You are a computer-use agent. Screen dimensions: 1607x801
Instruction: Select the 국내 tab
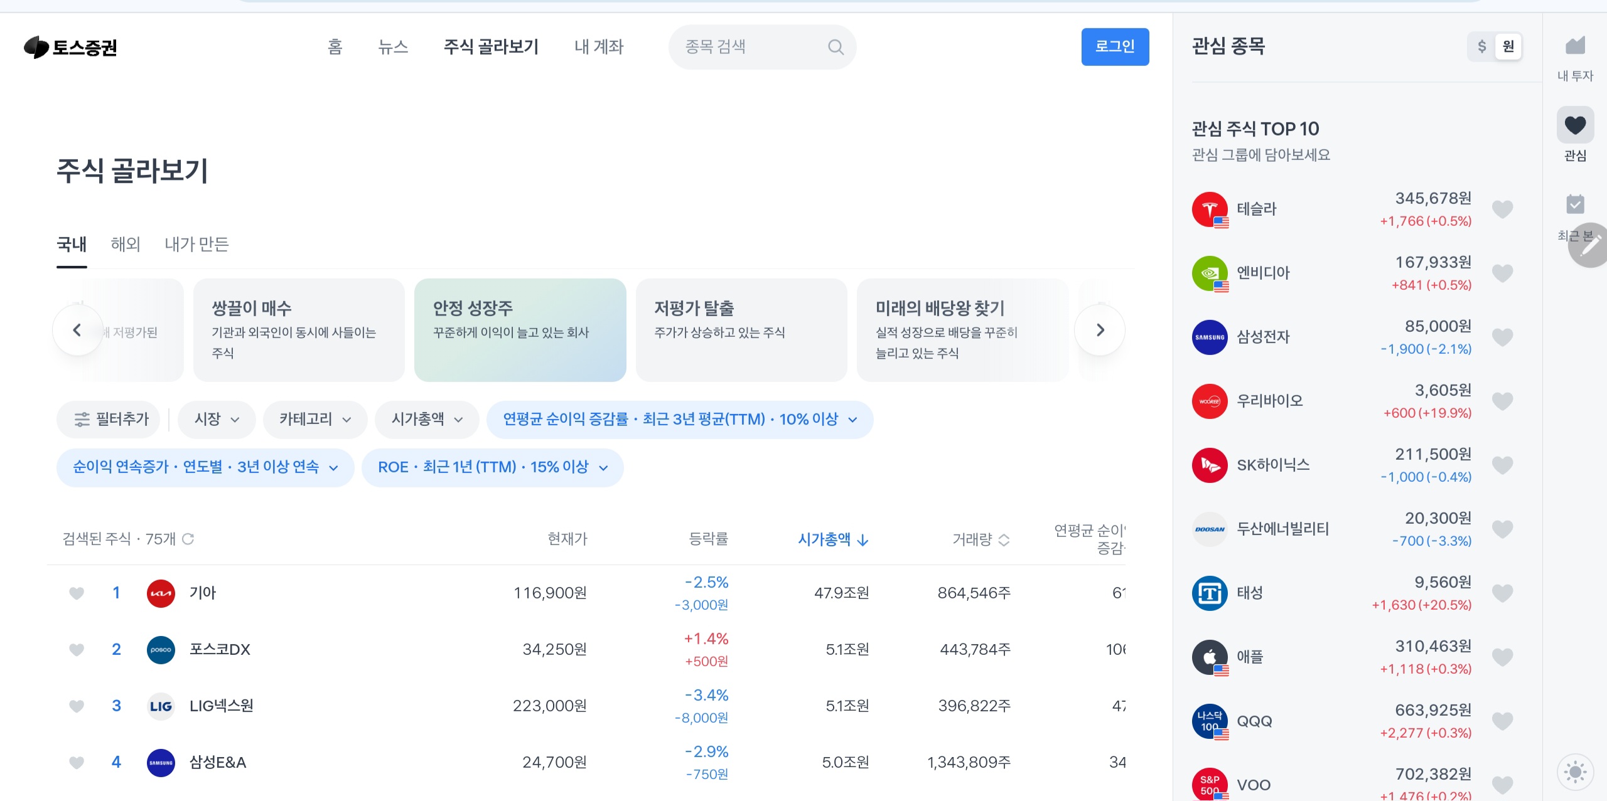click(x=72, y=245)
